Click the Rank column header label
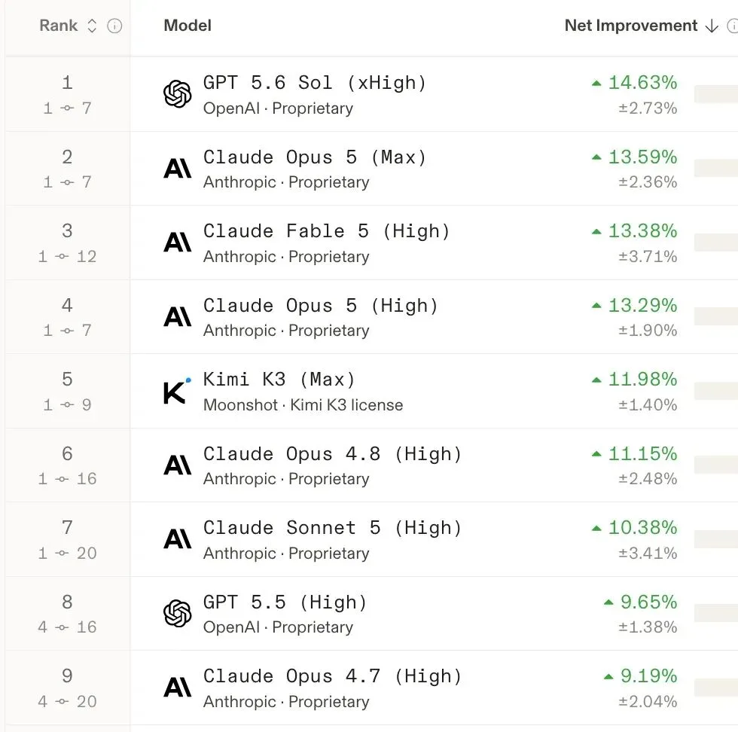Viewport: 738px width, 732px height. point(59,26)
